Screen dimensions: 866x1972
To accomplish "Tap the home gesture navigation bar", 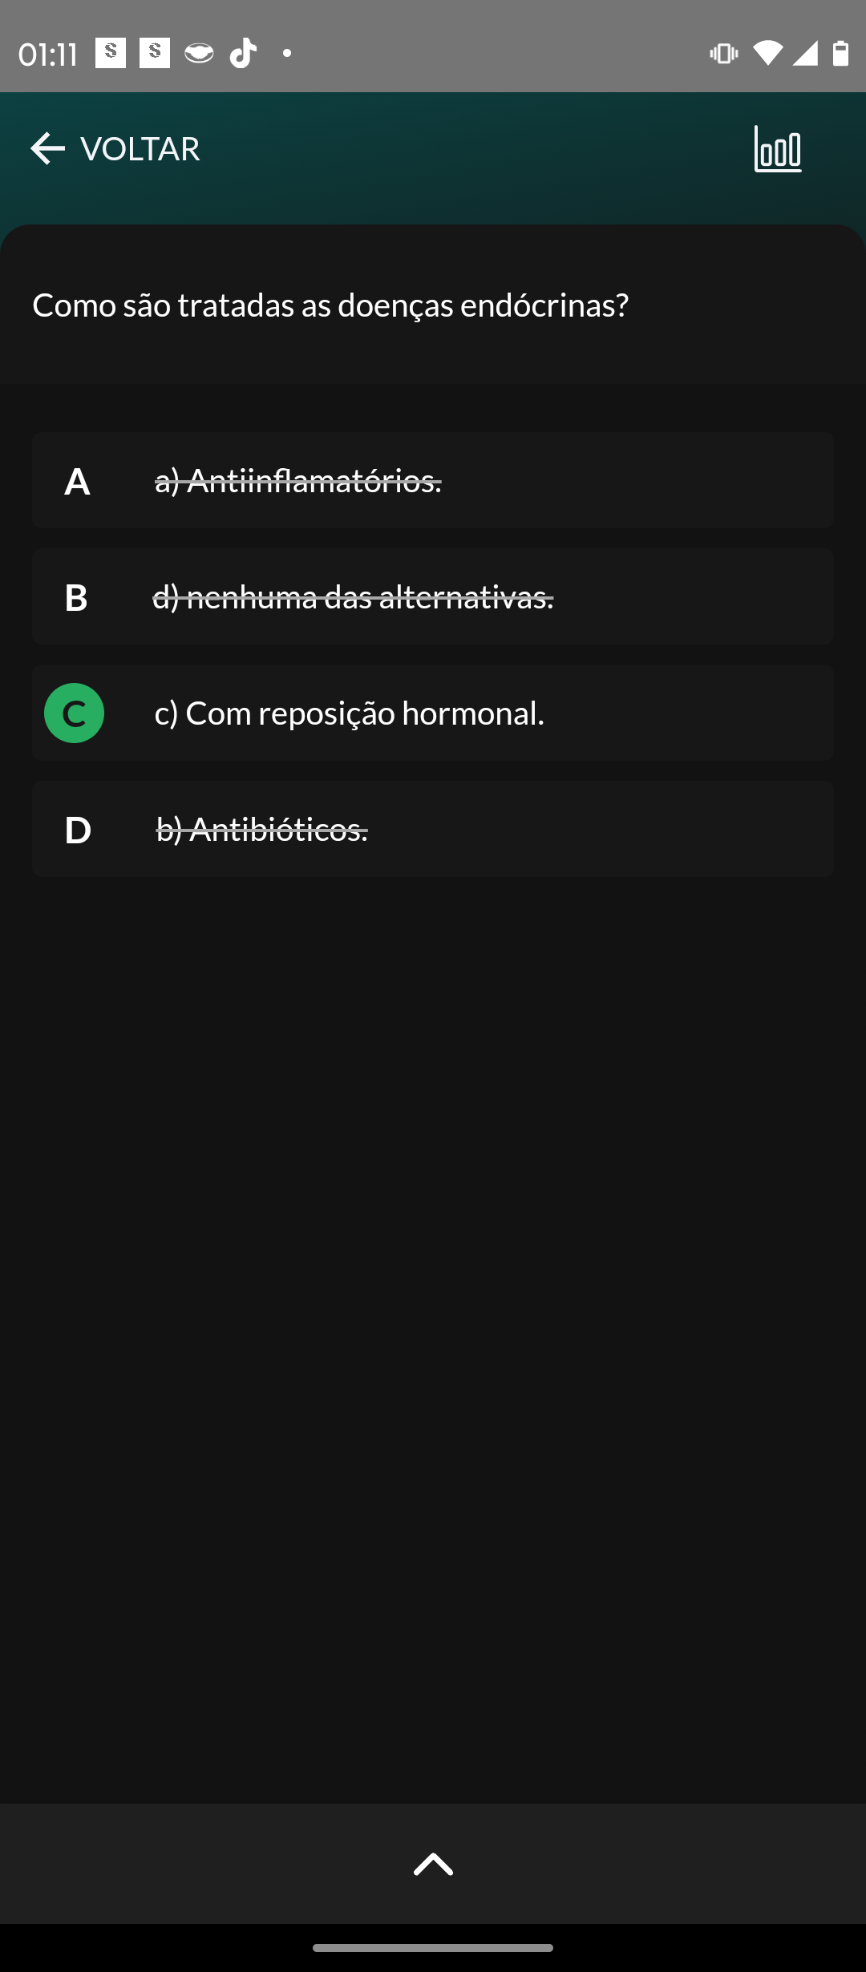I will (x=433, y=1947).
